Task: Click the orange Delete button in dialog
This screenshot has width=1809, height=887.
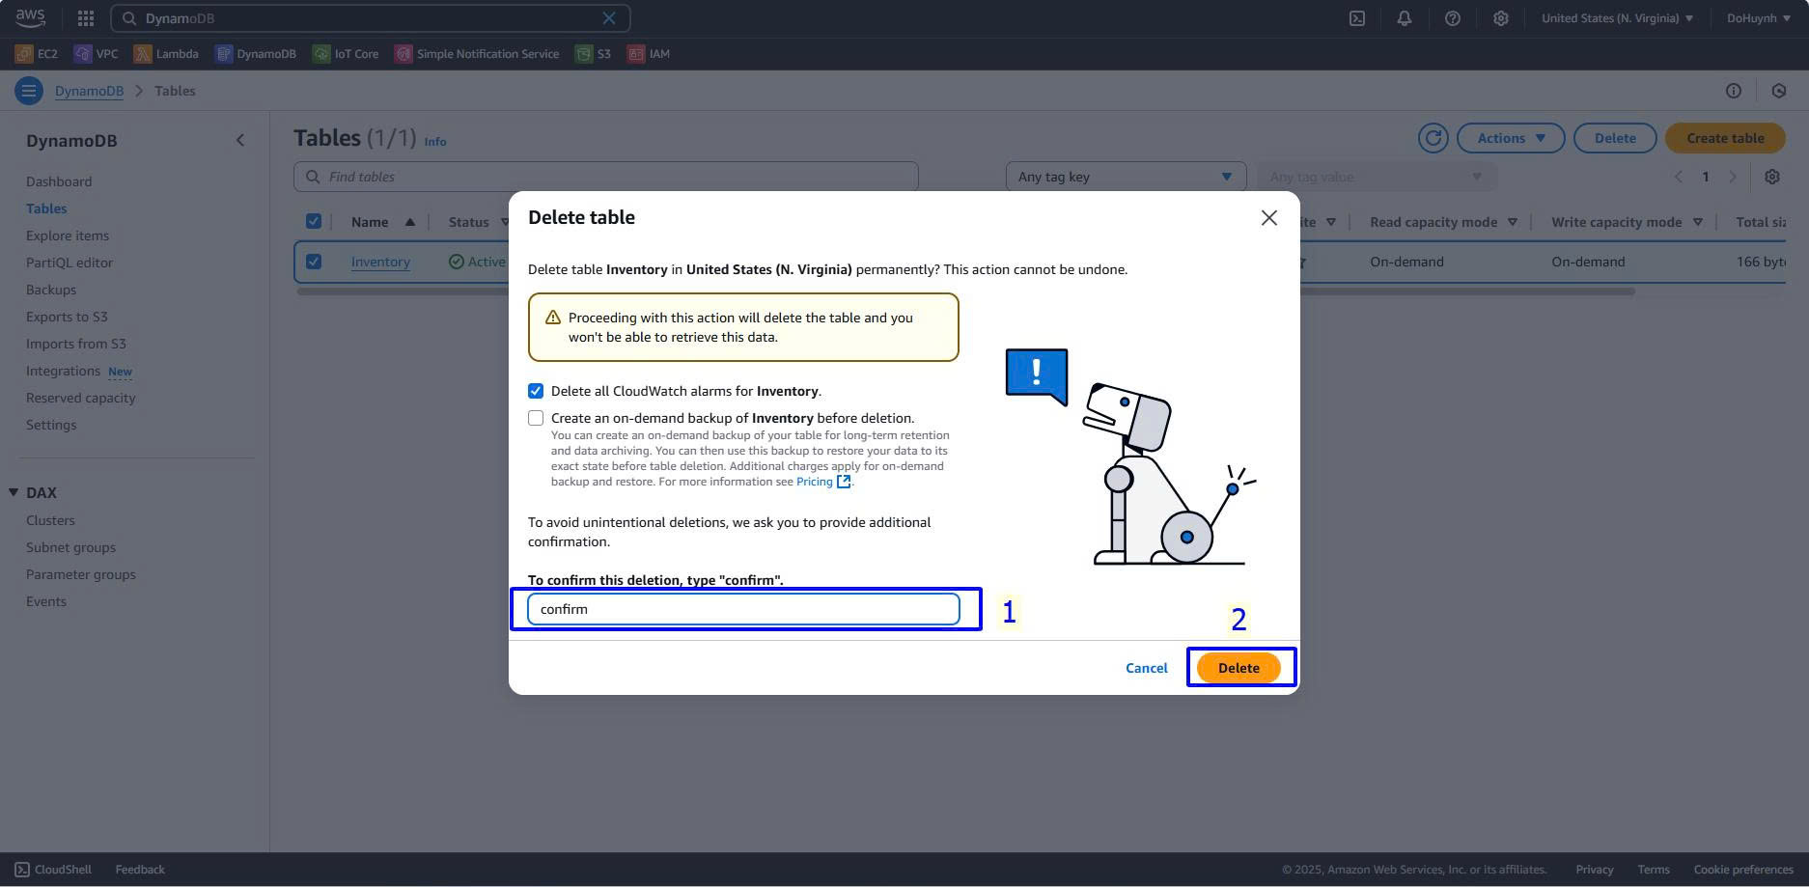Action: (1238, 668)
